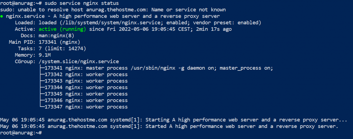Viewport: 353px width, 139px height.
Task: Select the 173342 worker process line
Action: tap(86, 75)
